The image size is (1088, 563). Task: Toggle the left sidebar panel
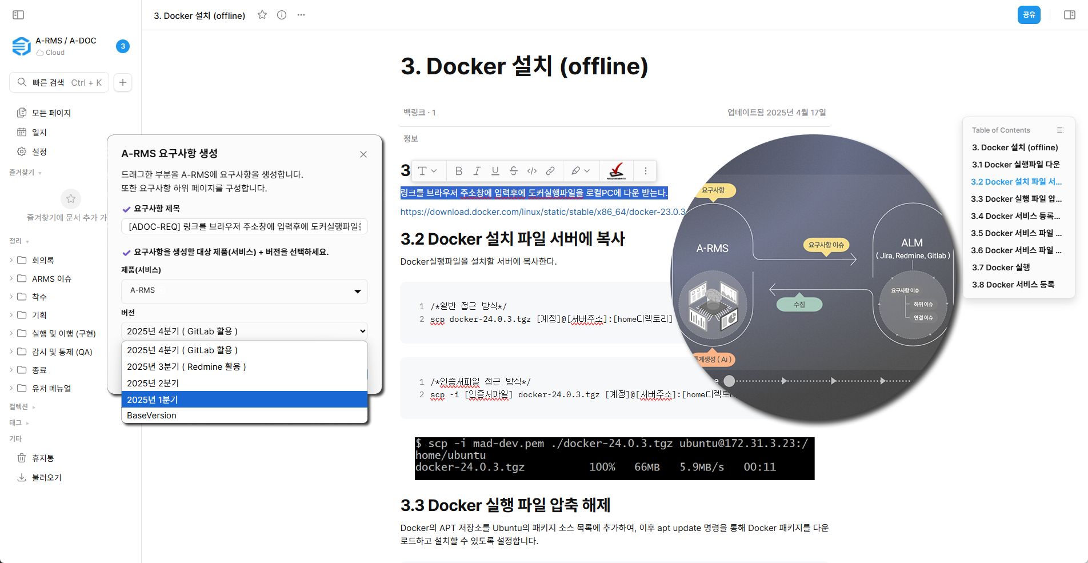coord(18,15)
